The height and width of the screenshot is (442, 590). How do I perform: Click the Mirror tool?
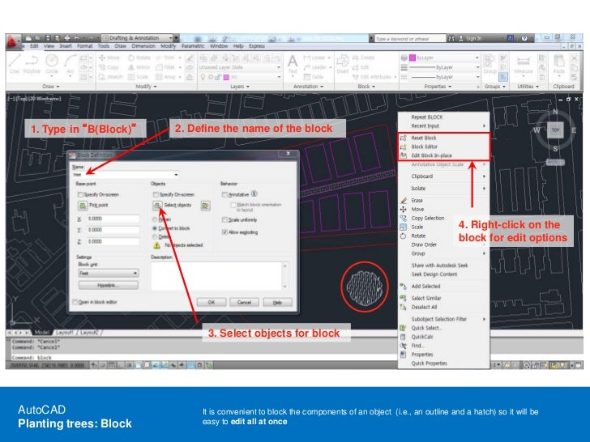(x=139, y=67)
